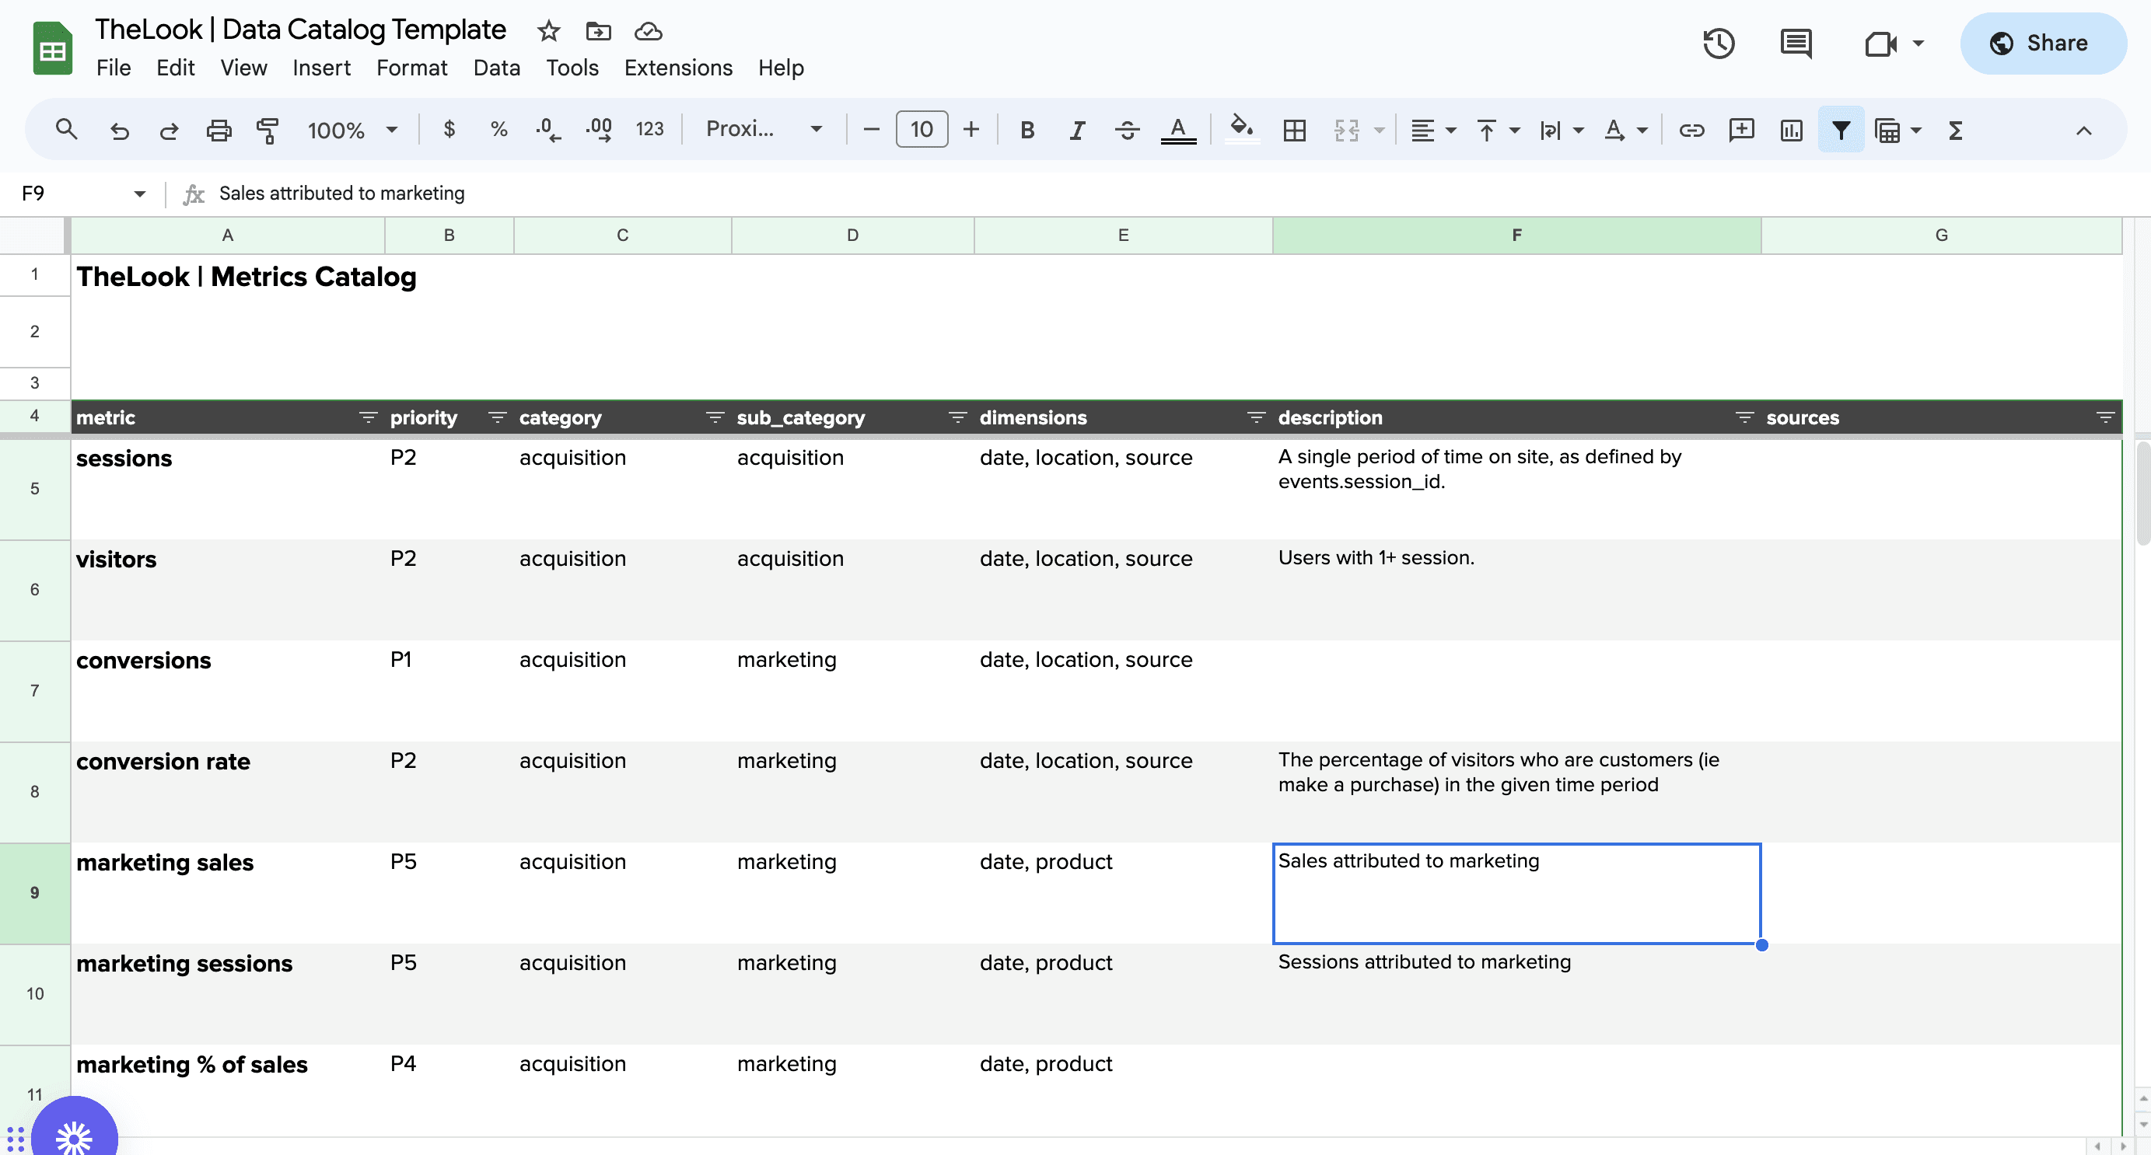
Task: Open the Extensions menu
Action: click(677, 68)
